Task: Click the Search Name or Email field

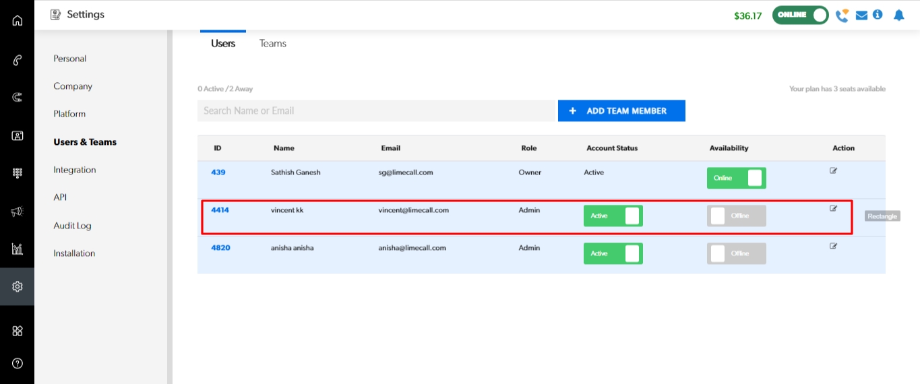Action: tap(376, 110)
